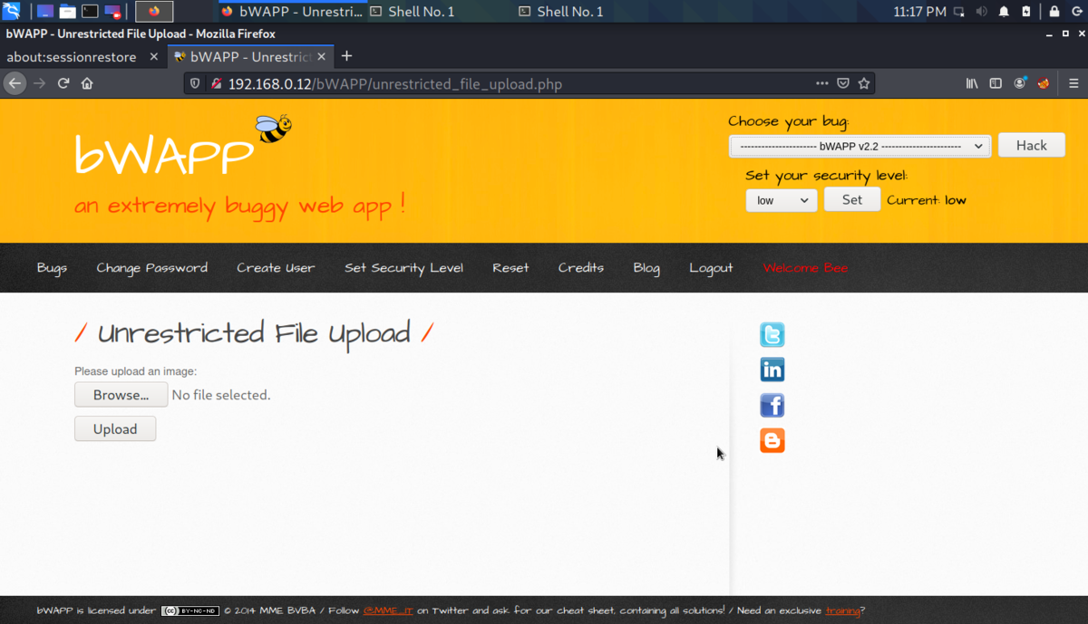
Task: Open Create User menu item
Action: [276, 268]
